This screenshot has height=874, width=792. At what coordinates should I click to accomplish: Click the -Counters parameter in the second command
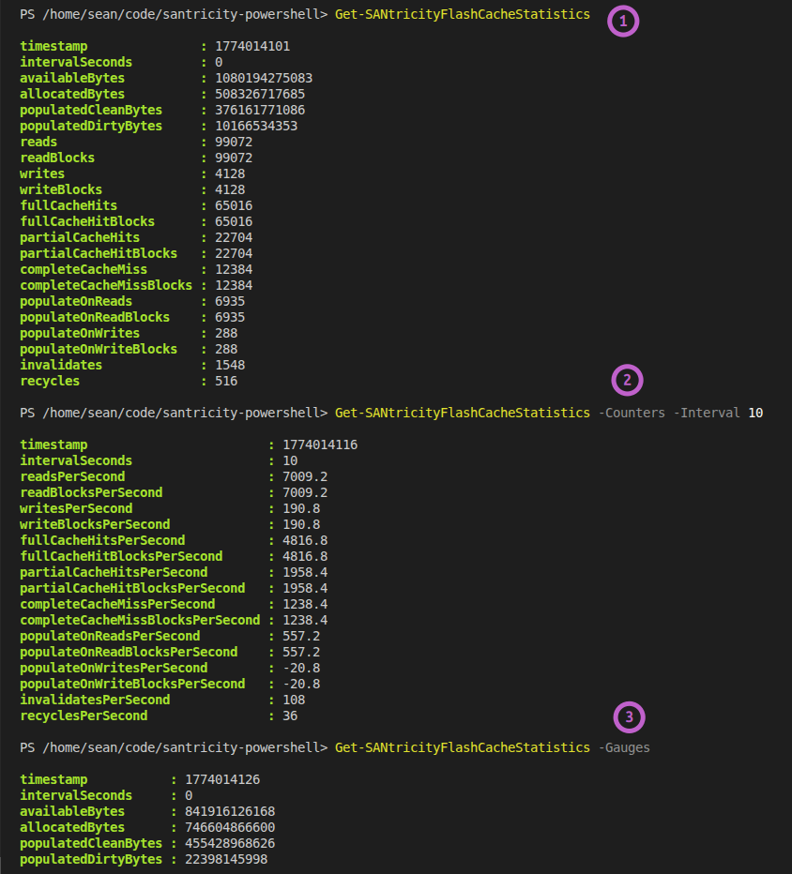click(x=632, y=413)
